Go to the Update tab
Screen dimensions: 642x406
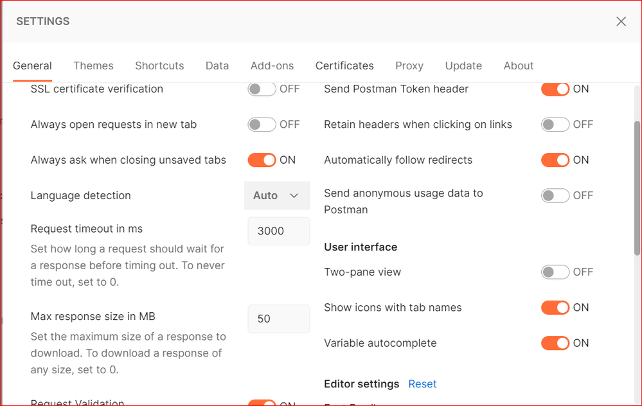[463, 66]
